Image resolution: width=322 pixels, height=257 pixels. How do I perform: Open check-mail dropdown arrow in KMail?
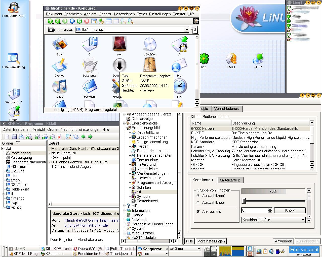31,139
